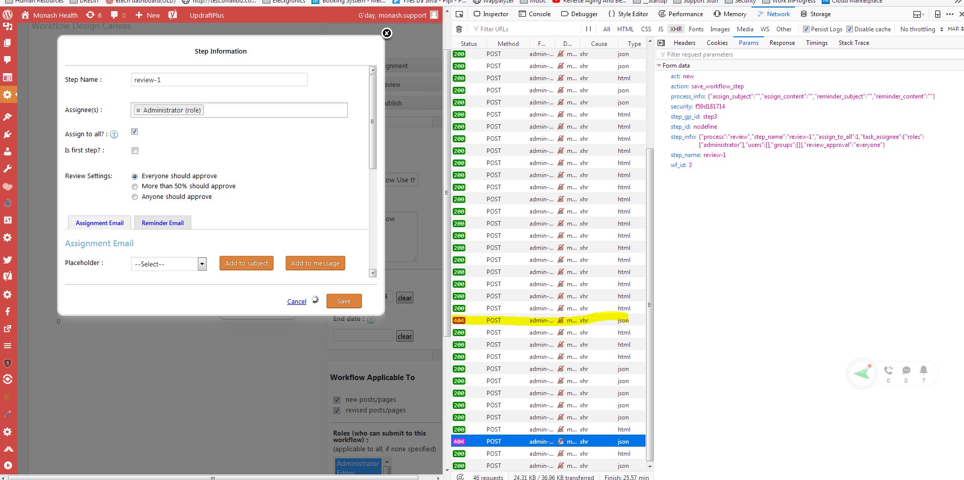Check the Is first step checkbox

tap(135, 150)
